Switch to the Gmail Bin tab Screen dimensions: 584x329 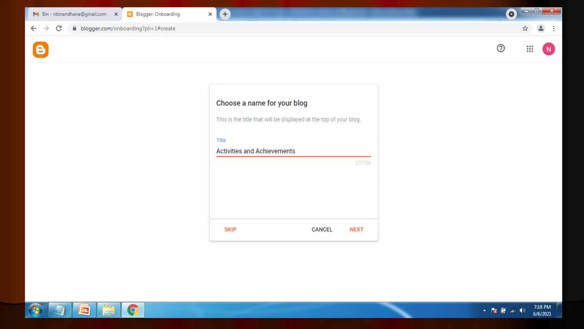coord(74,14)
